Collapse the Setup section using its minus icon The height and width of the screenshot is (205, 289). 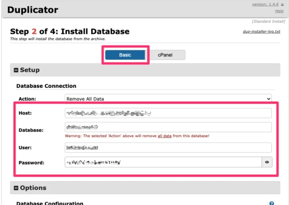click(x=16, y=70)
